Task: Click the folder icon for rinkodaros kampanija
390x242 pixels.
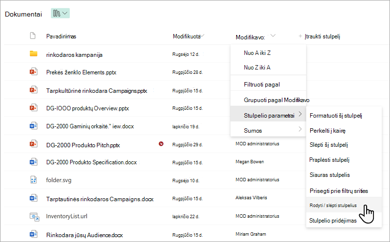Action: pyautogui.click(x=33, y=53)
